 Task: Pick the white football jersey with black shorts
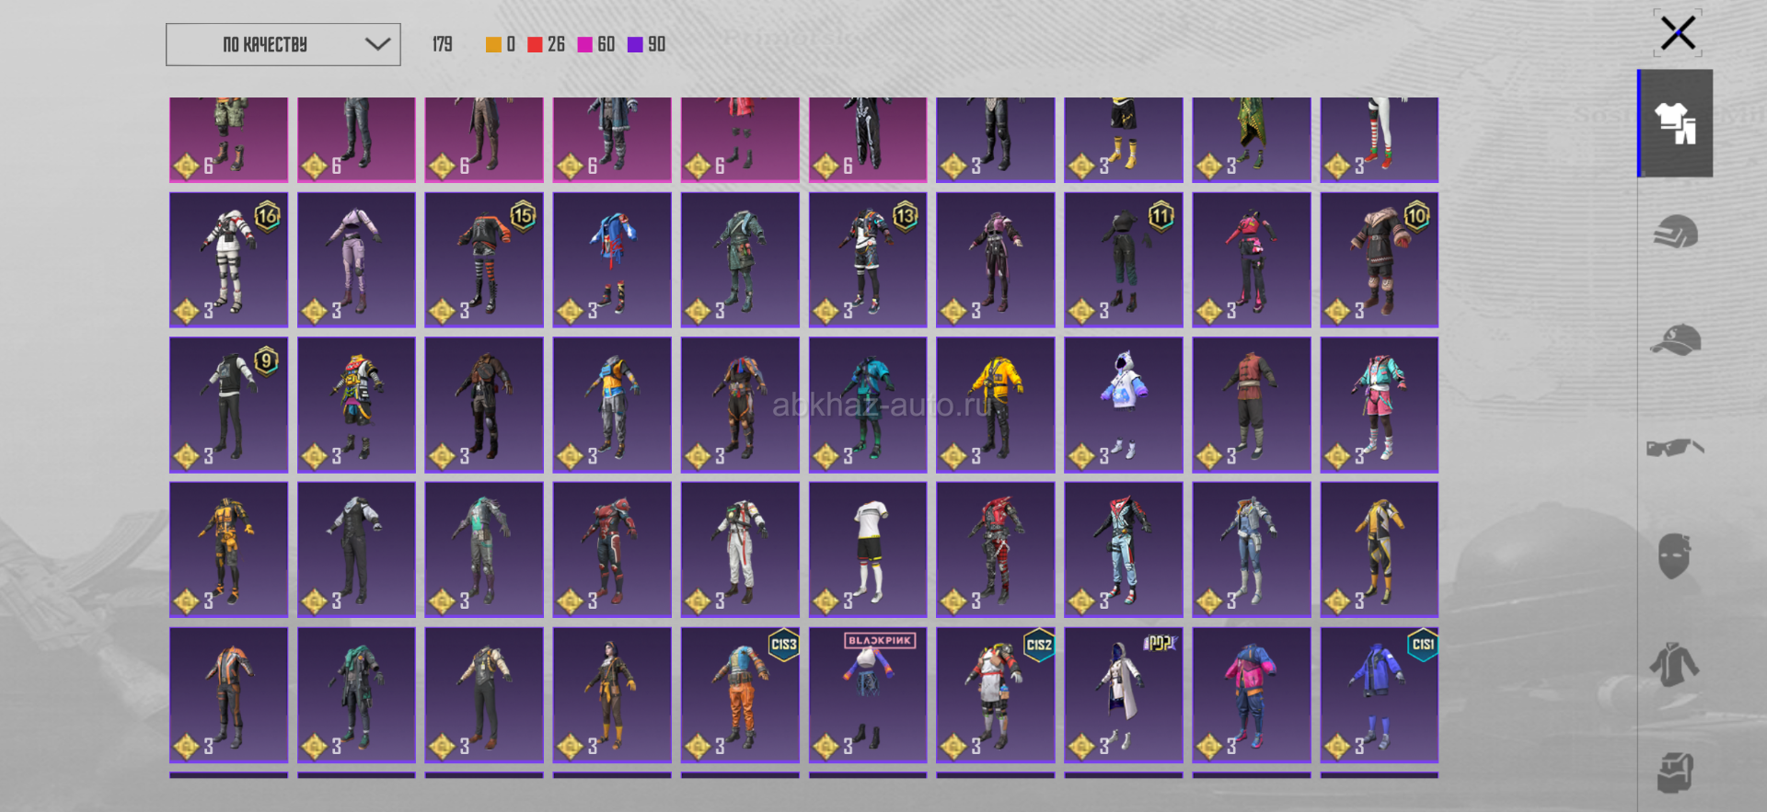[x=868, y=550]
